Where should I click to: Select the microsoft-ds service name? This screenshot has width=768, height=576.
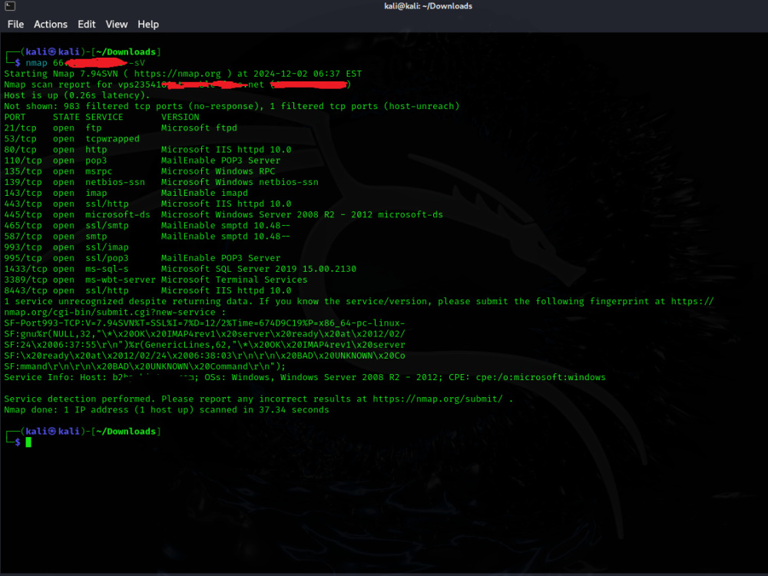[118, 214]
